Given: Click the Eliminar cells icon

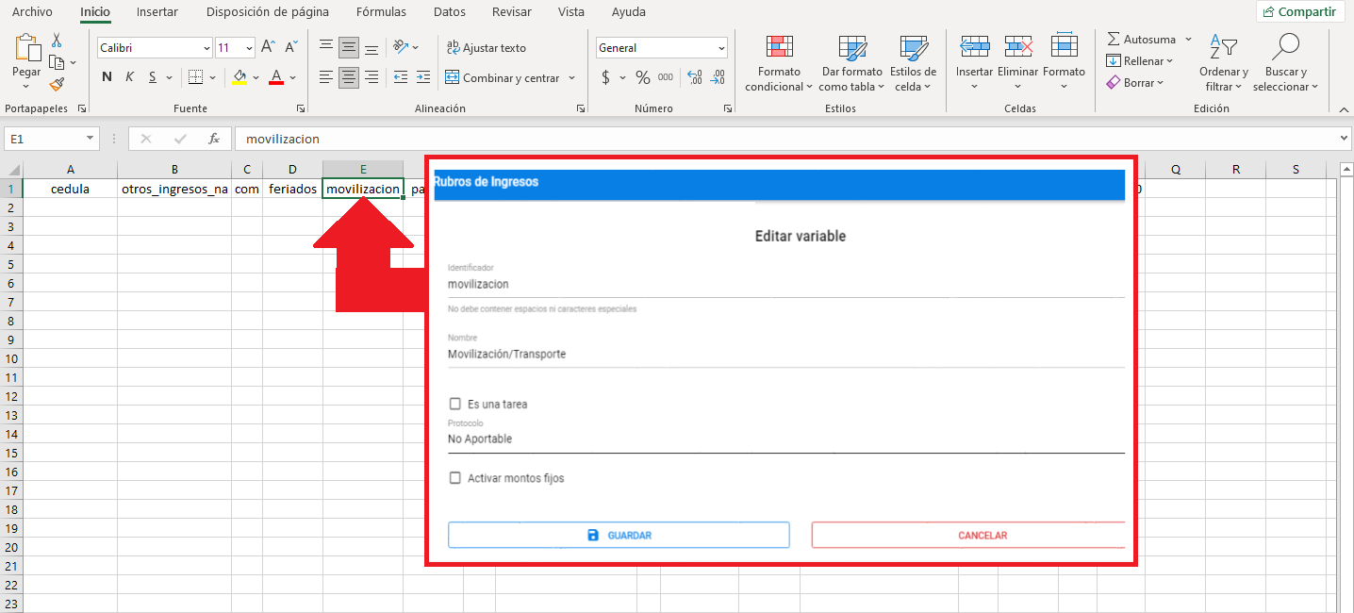Looking at the screenshot, I should click(1018, 46).
